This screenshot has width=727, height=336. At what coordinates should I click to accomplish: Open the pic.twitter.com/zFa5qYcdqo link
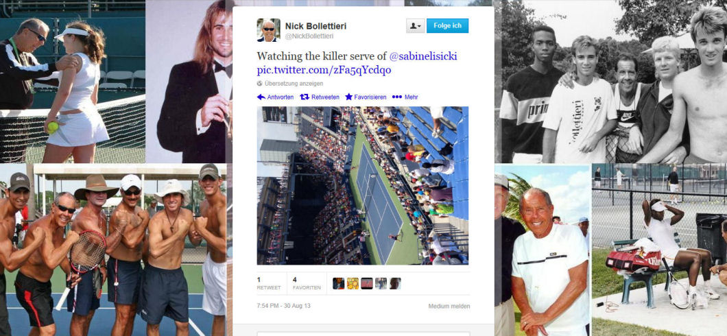coord(324,70)
